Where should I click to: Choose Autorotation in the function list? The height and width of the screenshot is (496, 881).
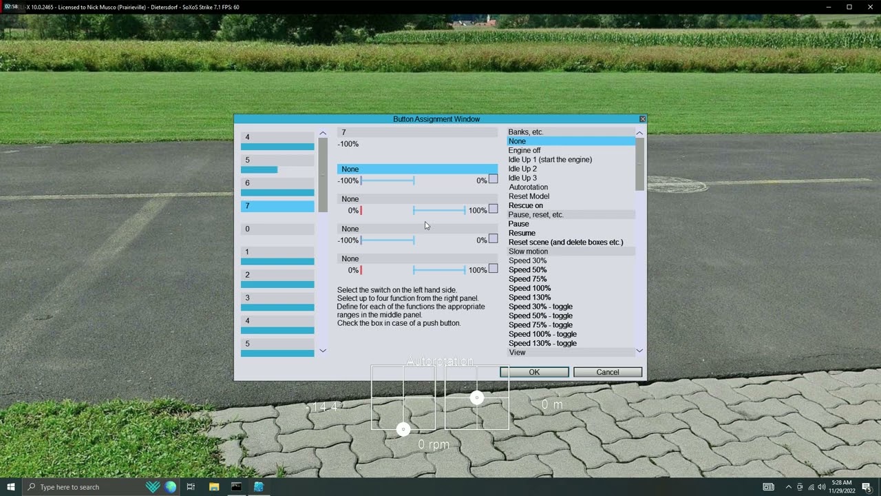[x=528, y=187]
